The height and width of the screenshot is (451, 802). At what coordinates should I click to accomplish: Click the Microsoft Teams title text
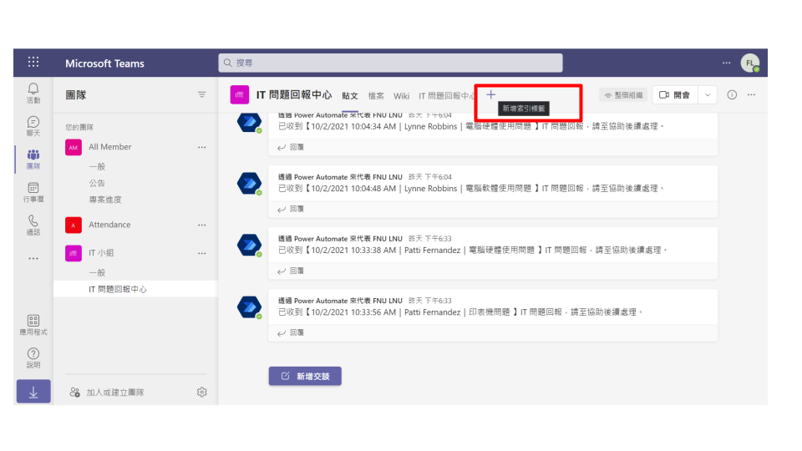(105, 63)
